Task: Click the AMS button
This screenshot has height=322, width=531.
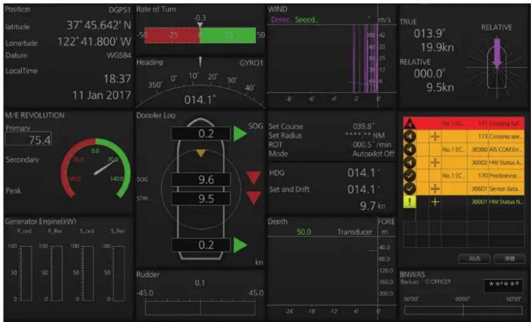Action: coord(474,259)
